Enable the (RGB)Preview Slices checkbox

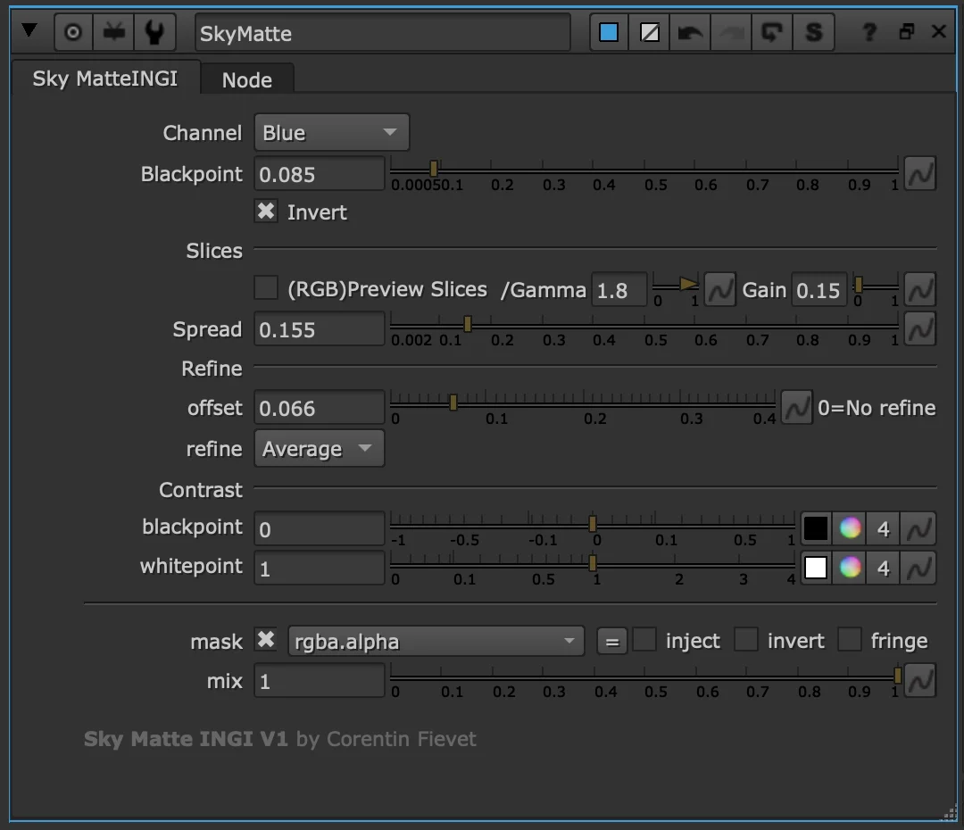(x=266, y=288)
